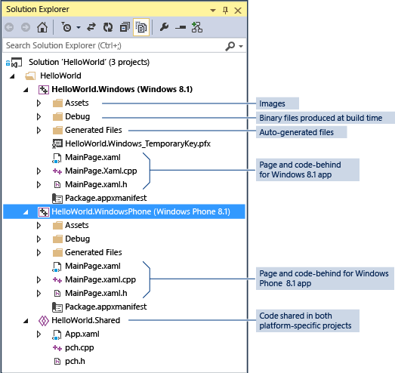Collapse the HelloWorld.Shared project node
Screen dimensions: 395x373
(x=26, y=321)
